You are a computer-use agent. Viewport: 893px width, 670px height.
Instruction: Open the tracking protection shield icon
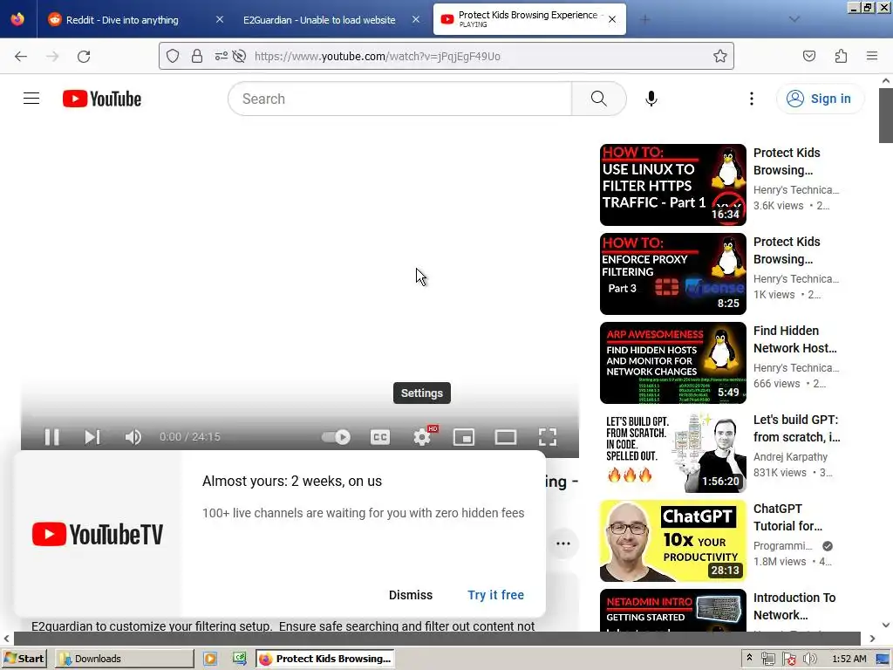(173, 56)
